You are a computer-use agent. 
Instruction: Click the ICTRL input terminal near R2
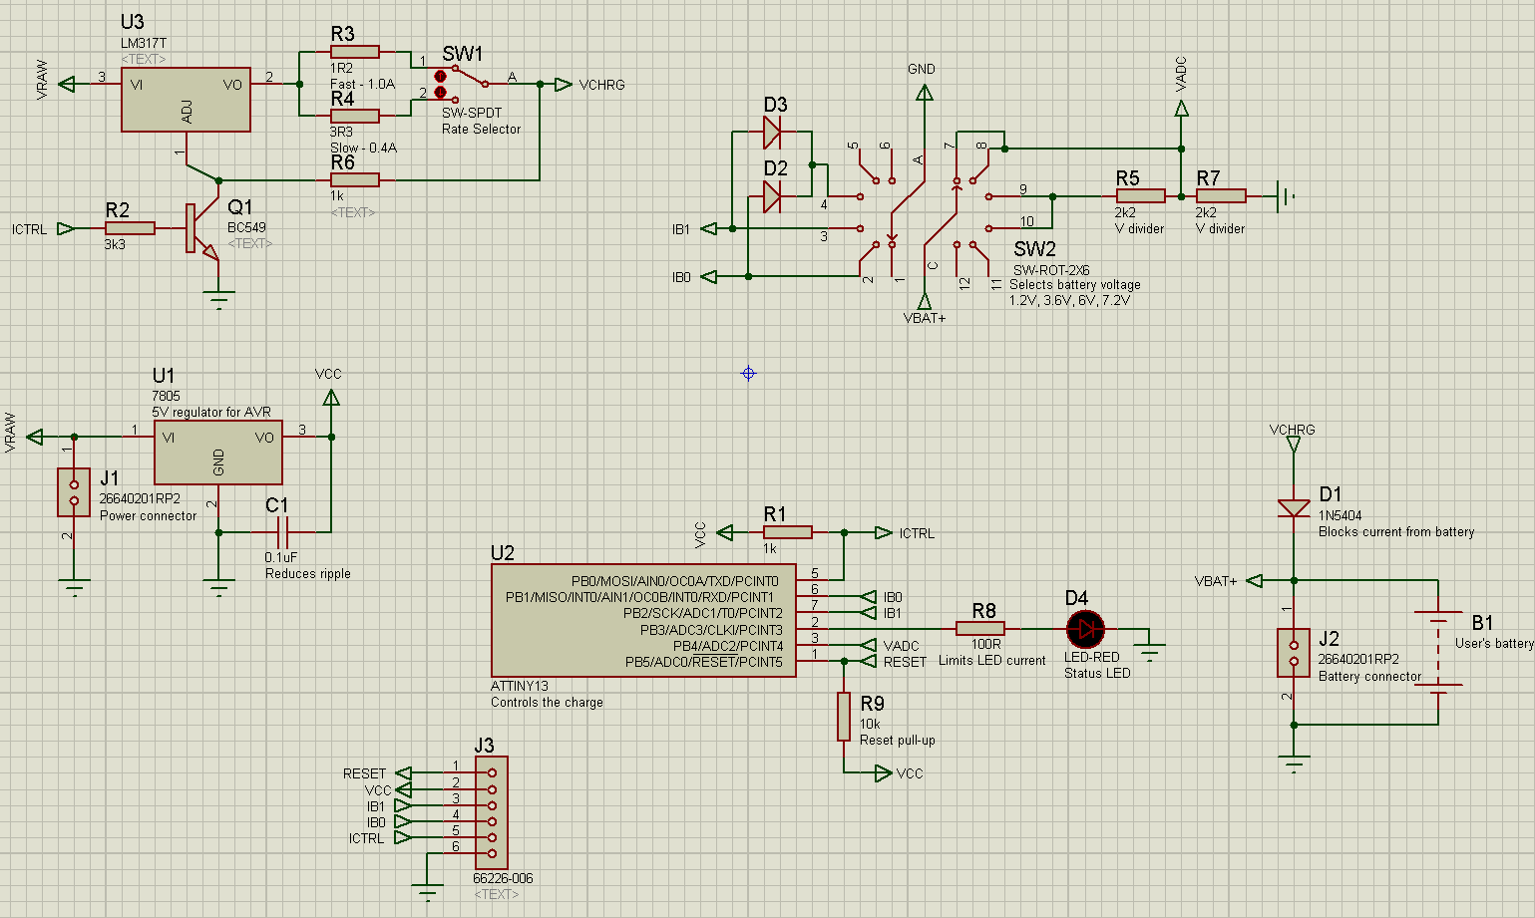66,229
